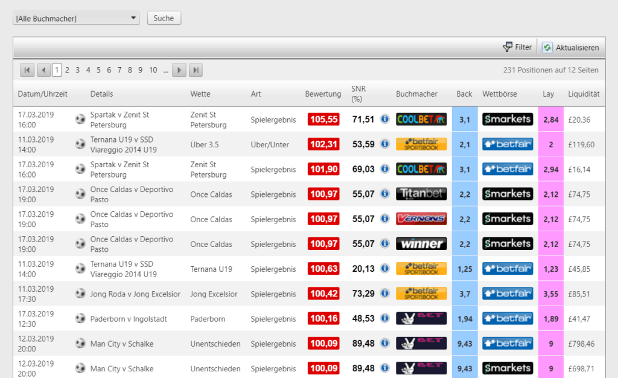
Task: Sort by Datum/Uhrzeit column header
Action: point(43,94)
